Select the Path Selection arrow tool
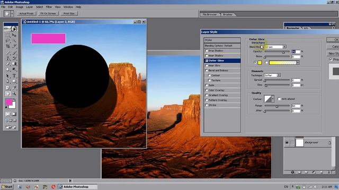Screen dimensions: 339x190 click(7, 76)
